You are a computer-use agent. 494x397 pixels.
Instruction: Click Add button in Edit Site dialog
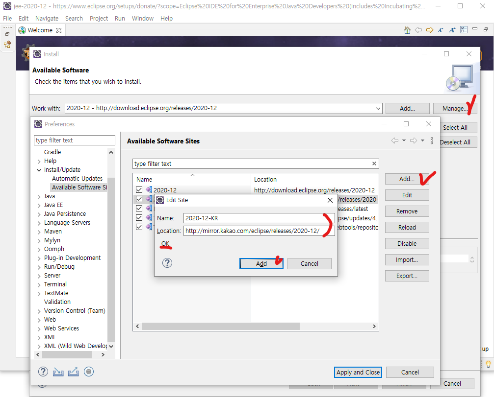tap(261, 263)
